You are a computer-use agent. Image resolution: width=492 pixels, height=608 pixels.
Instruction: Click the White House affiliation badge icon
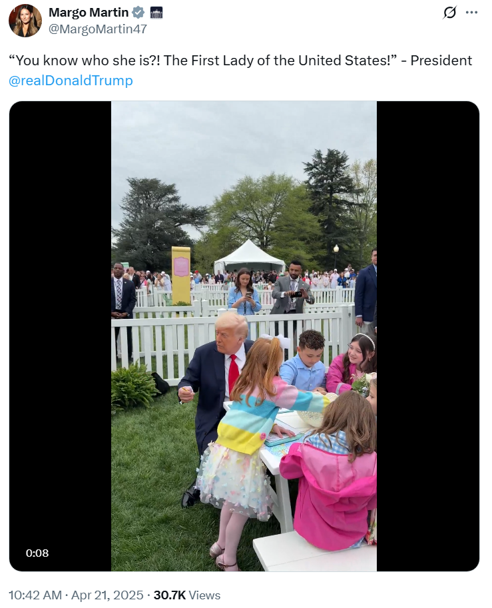pyautogui.click(x=156, y=13)
